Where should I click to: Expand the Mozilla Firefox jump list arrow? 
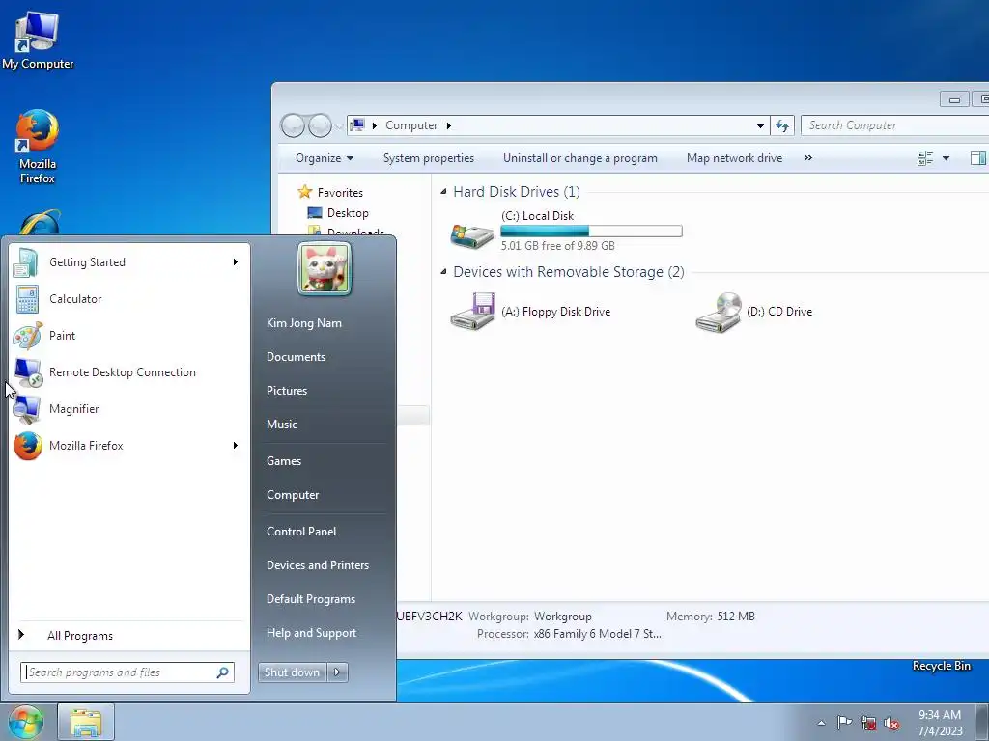pos(236,446)
